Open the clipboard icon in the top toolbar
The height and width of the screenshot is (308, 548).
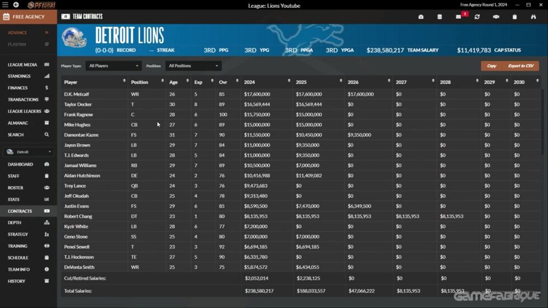pyautogui.click(x=514, y=17)
